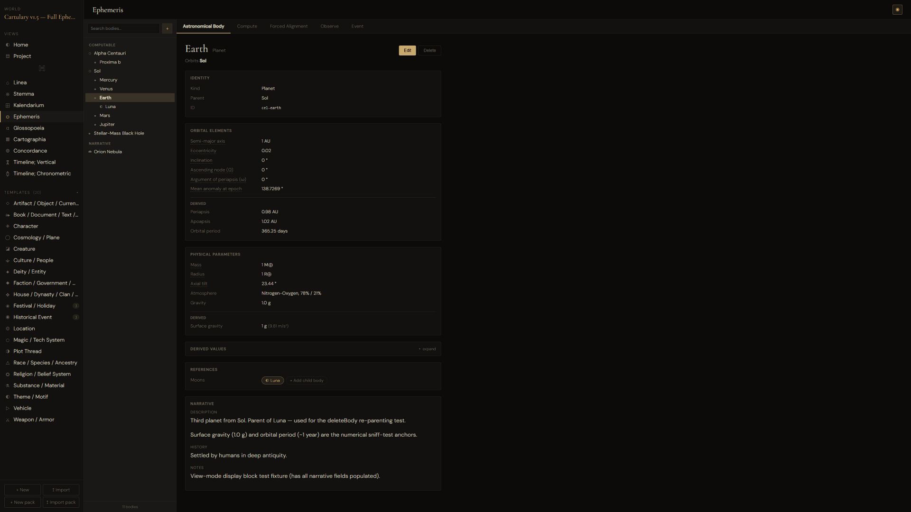Open the Forced Alignment tab
Screen dimensions: 911x512
(288, 27)
